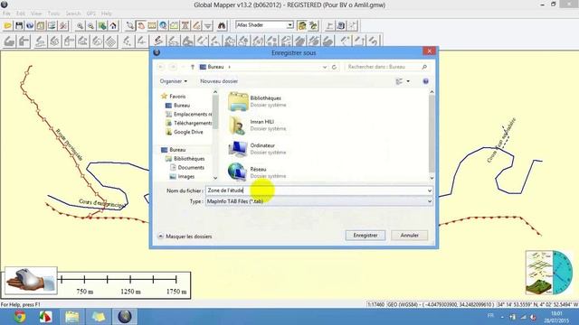The image size is (579, 325).
Task: Open the Help menu
Action: tap(107, 14)
